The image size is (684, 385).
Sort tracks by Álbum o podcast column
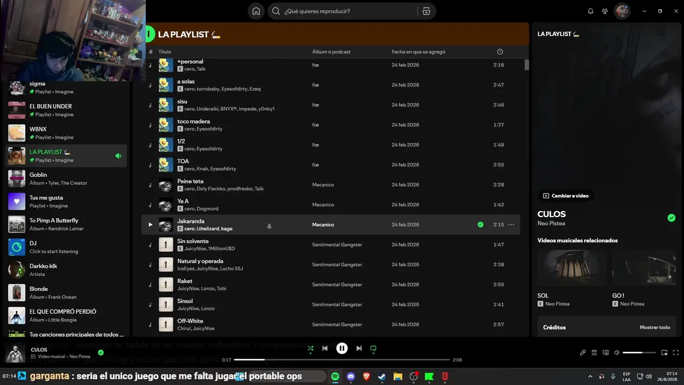(x=331, y=52)
